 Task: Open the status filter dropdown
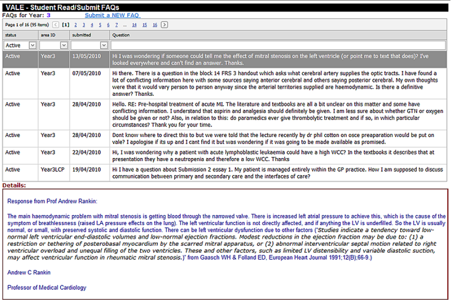point(32,46)
